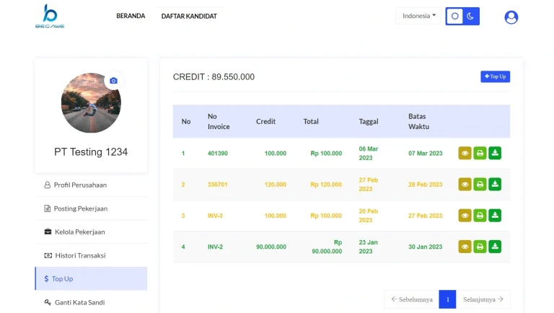Viewport: 554px width, 313px height.
Task: Click the company profile photo
Action: 91,103
